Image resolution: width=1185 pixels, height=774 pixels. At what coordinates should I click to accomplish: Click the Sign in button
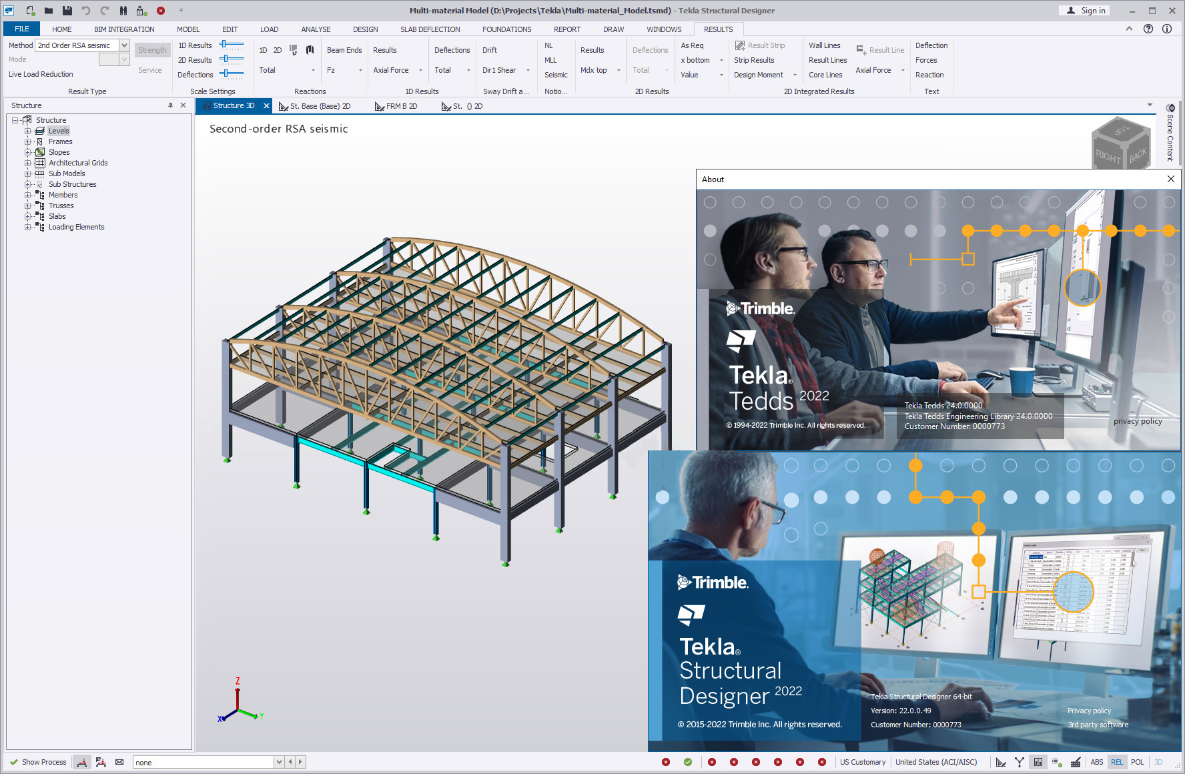click(1084, 10)
